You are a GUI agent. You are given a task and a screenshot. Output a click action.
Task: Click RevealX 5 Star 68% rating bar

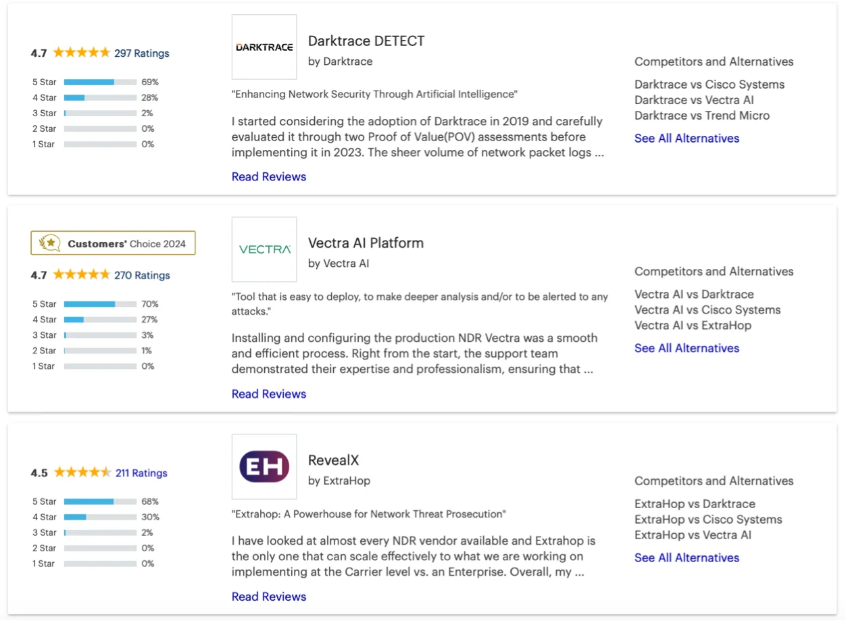coord(100,502)
